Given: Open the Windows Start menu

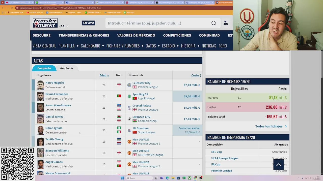Looking at the screenshot, I should point(122,178).
